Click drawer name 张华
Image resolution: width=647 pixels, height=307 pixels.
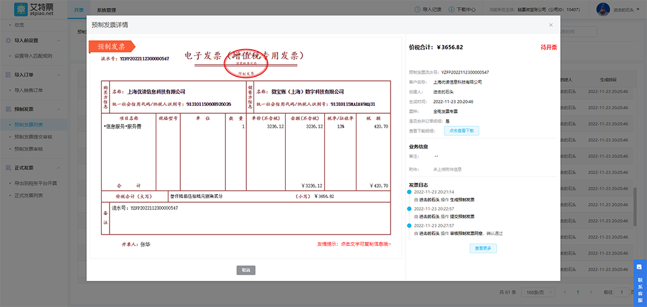click(x=145, y=244)
